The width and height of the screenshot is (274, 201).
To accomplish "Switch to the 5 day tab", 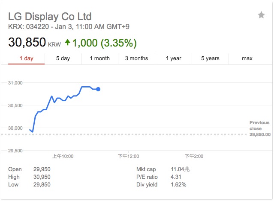I will [x=63, y=58].
